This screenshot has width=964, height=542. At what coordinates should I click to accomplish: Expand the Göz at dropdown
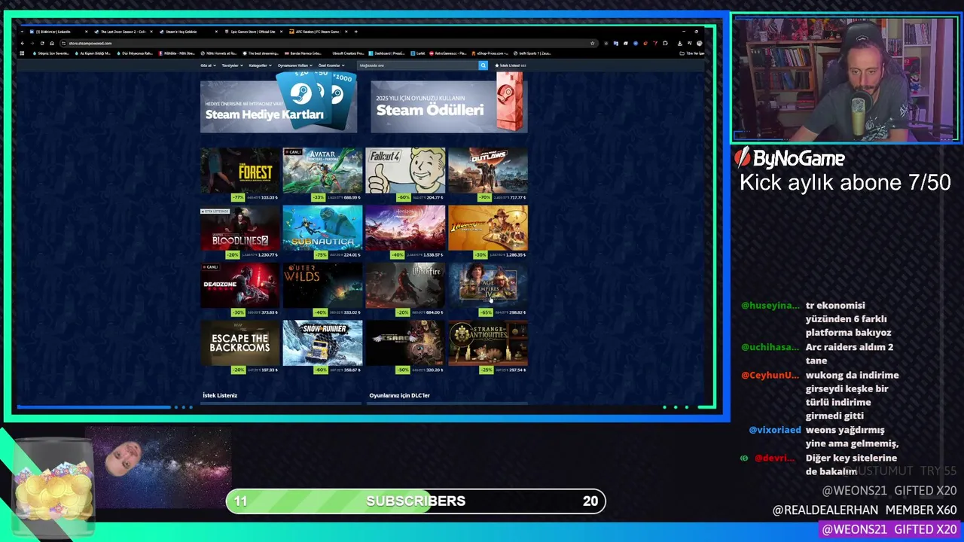(209, 65)
